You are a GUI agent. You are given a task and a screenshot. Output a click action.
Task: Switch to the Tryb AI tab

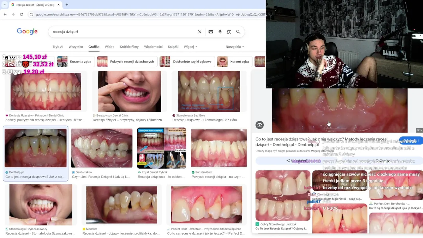click(x=58, y=47)
